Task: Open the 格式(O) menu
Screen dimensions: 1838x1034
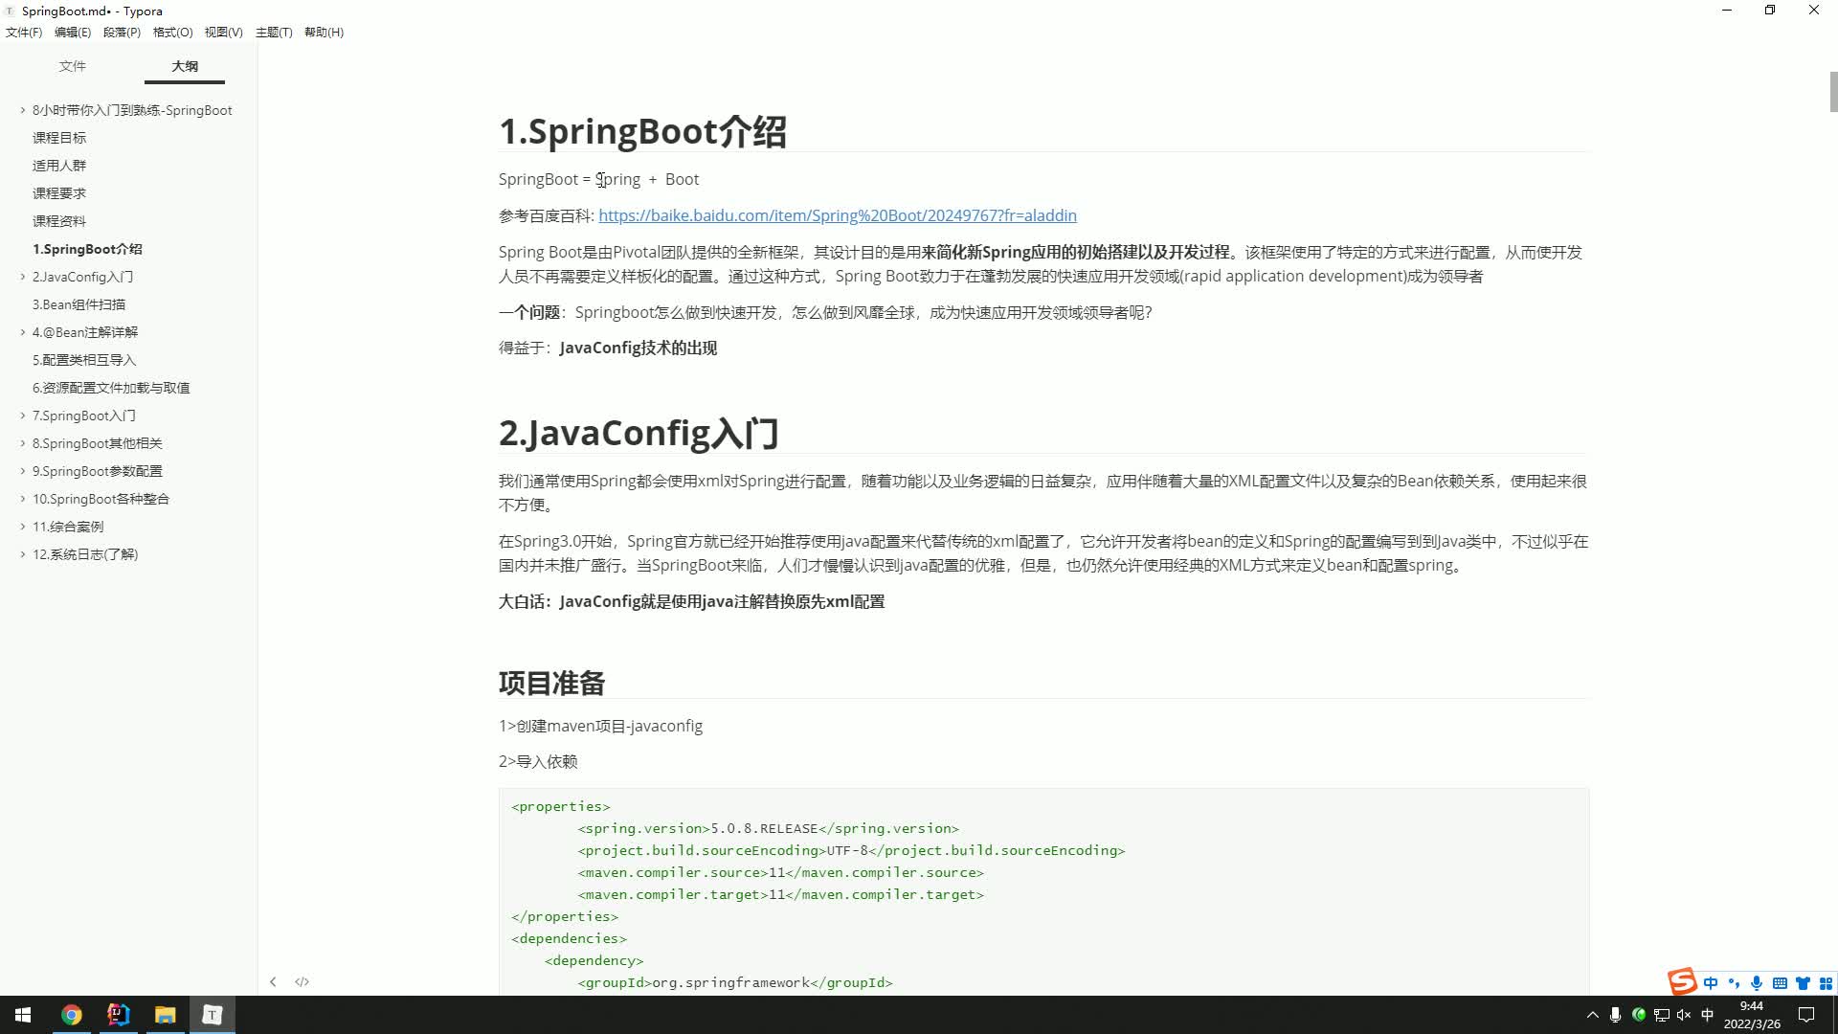Action: (172, 32)
